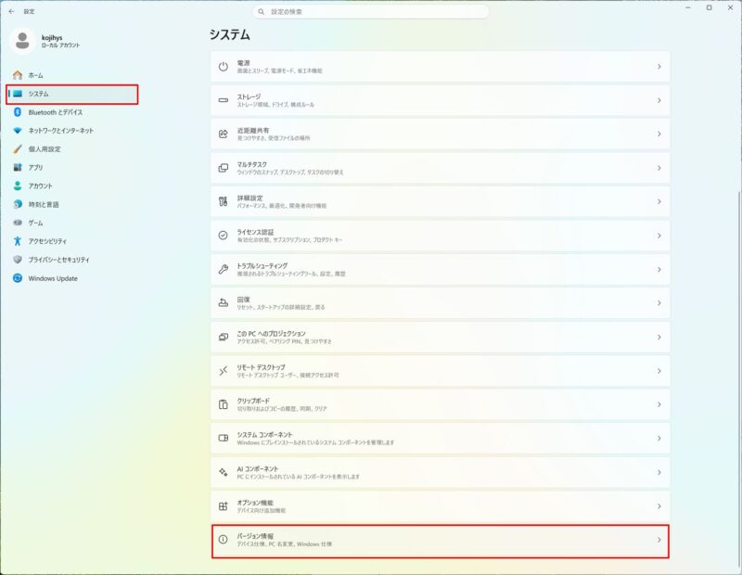742x575 pixels.
Task: Click the 個人用設定 paintbrush icon
Action: tap(18, 149)
